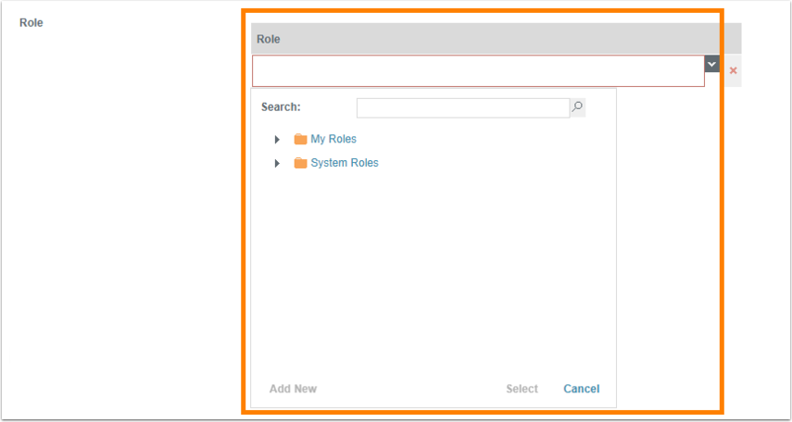
Task: Click the Search label text
Action: tap(281, 107)
